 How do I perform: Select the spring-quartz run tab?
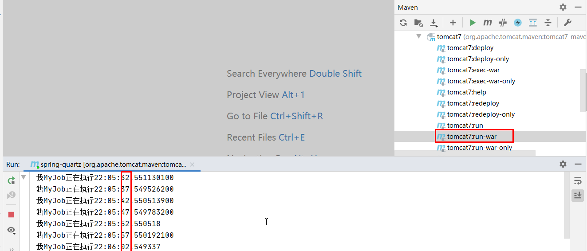[113, 165]
